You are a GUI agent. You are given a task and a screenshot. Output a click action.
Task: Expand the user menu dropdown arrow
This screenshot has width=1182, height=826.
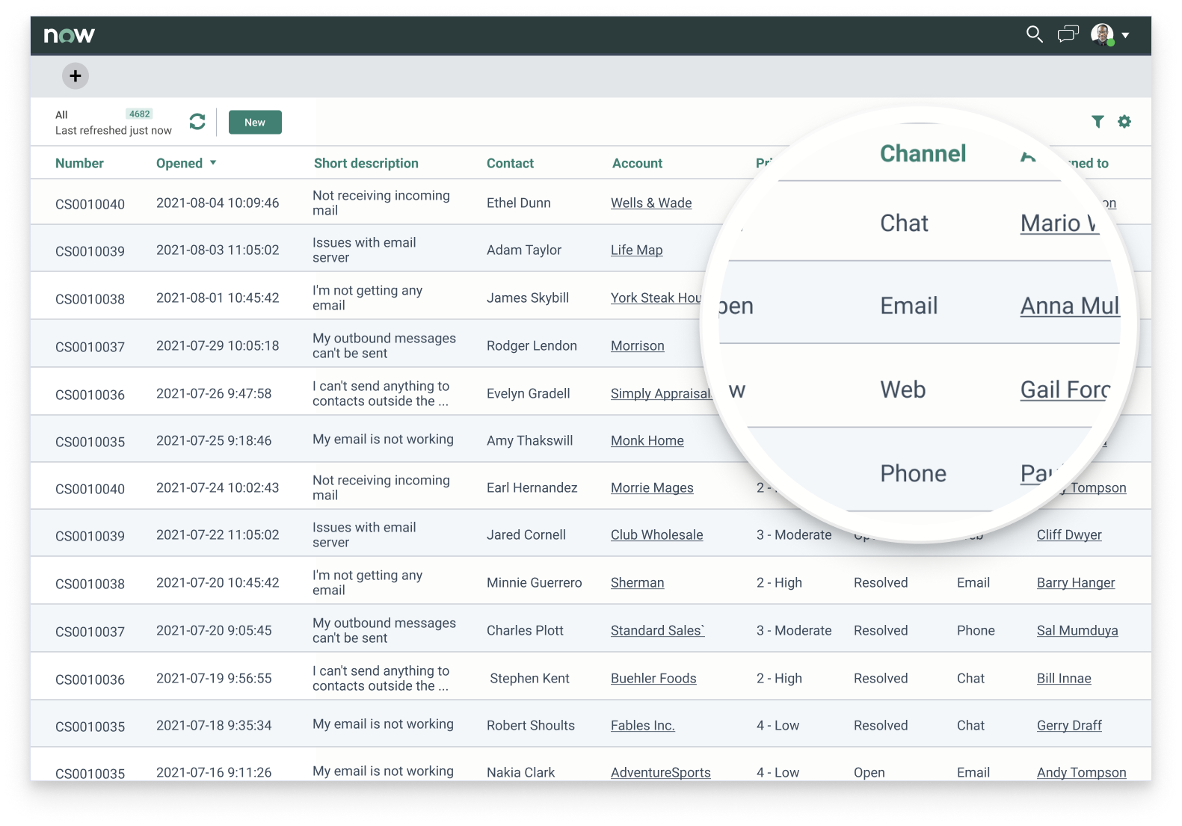pos(1125,35)
